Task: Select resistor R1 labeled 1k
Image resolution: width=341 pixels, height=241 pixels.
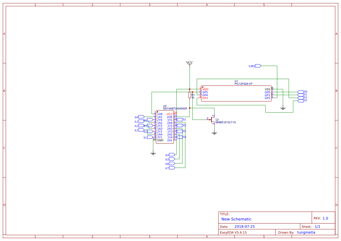Action: pyautogui.click(x=190, y=95)
